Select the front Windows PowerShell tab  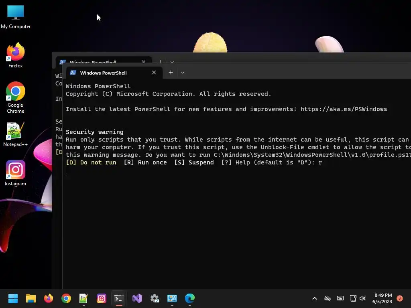pyautogui.click(x=114, y=73)
